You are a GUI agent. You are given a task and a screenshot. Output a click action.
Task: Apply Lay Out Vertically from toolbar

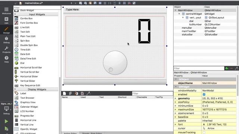tap(105, 3)
